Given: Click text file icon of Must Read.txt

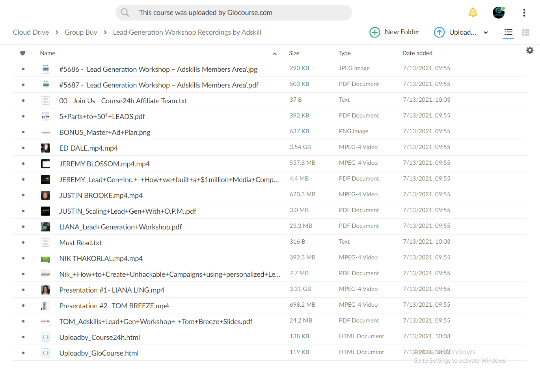Looking at the screenshot, I should point(46,242).
